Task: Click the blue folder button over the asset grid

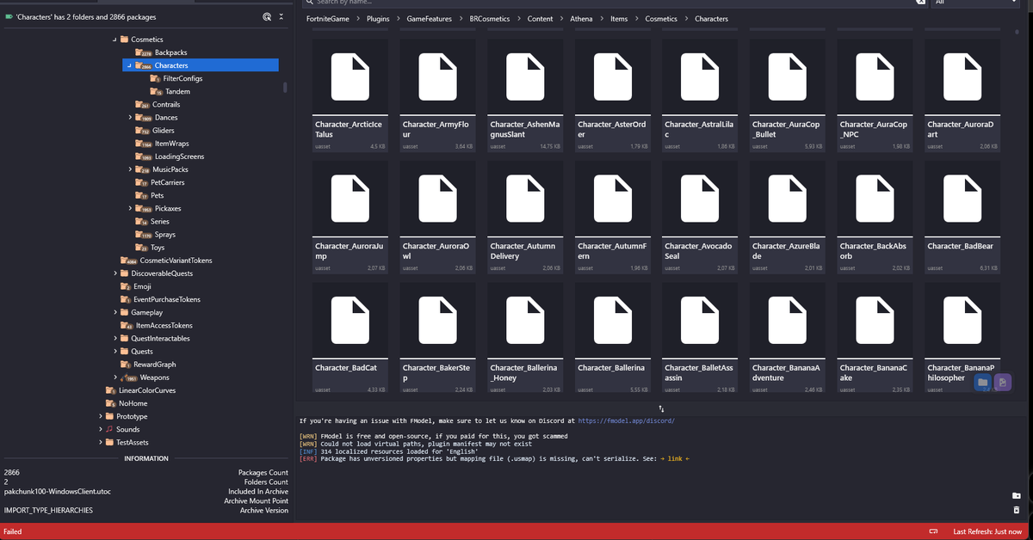Action: coord(982,383)
